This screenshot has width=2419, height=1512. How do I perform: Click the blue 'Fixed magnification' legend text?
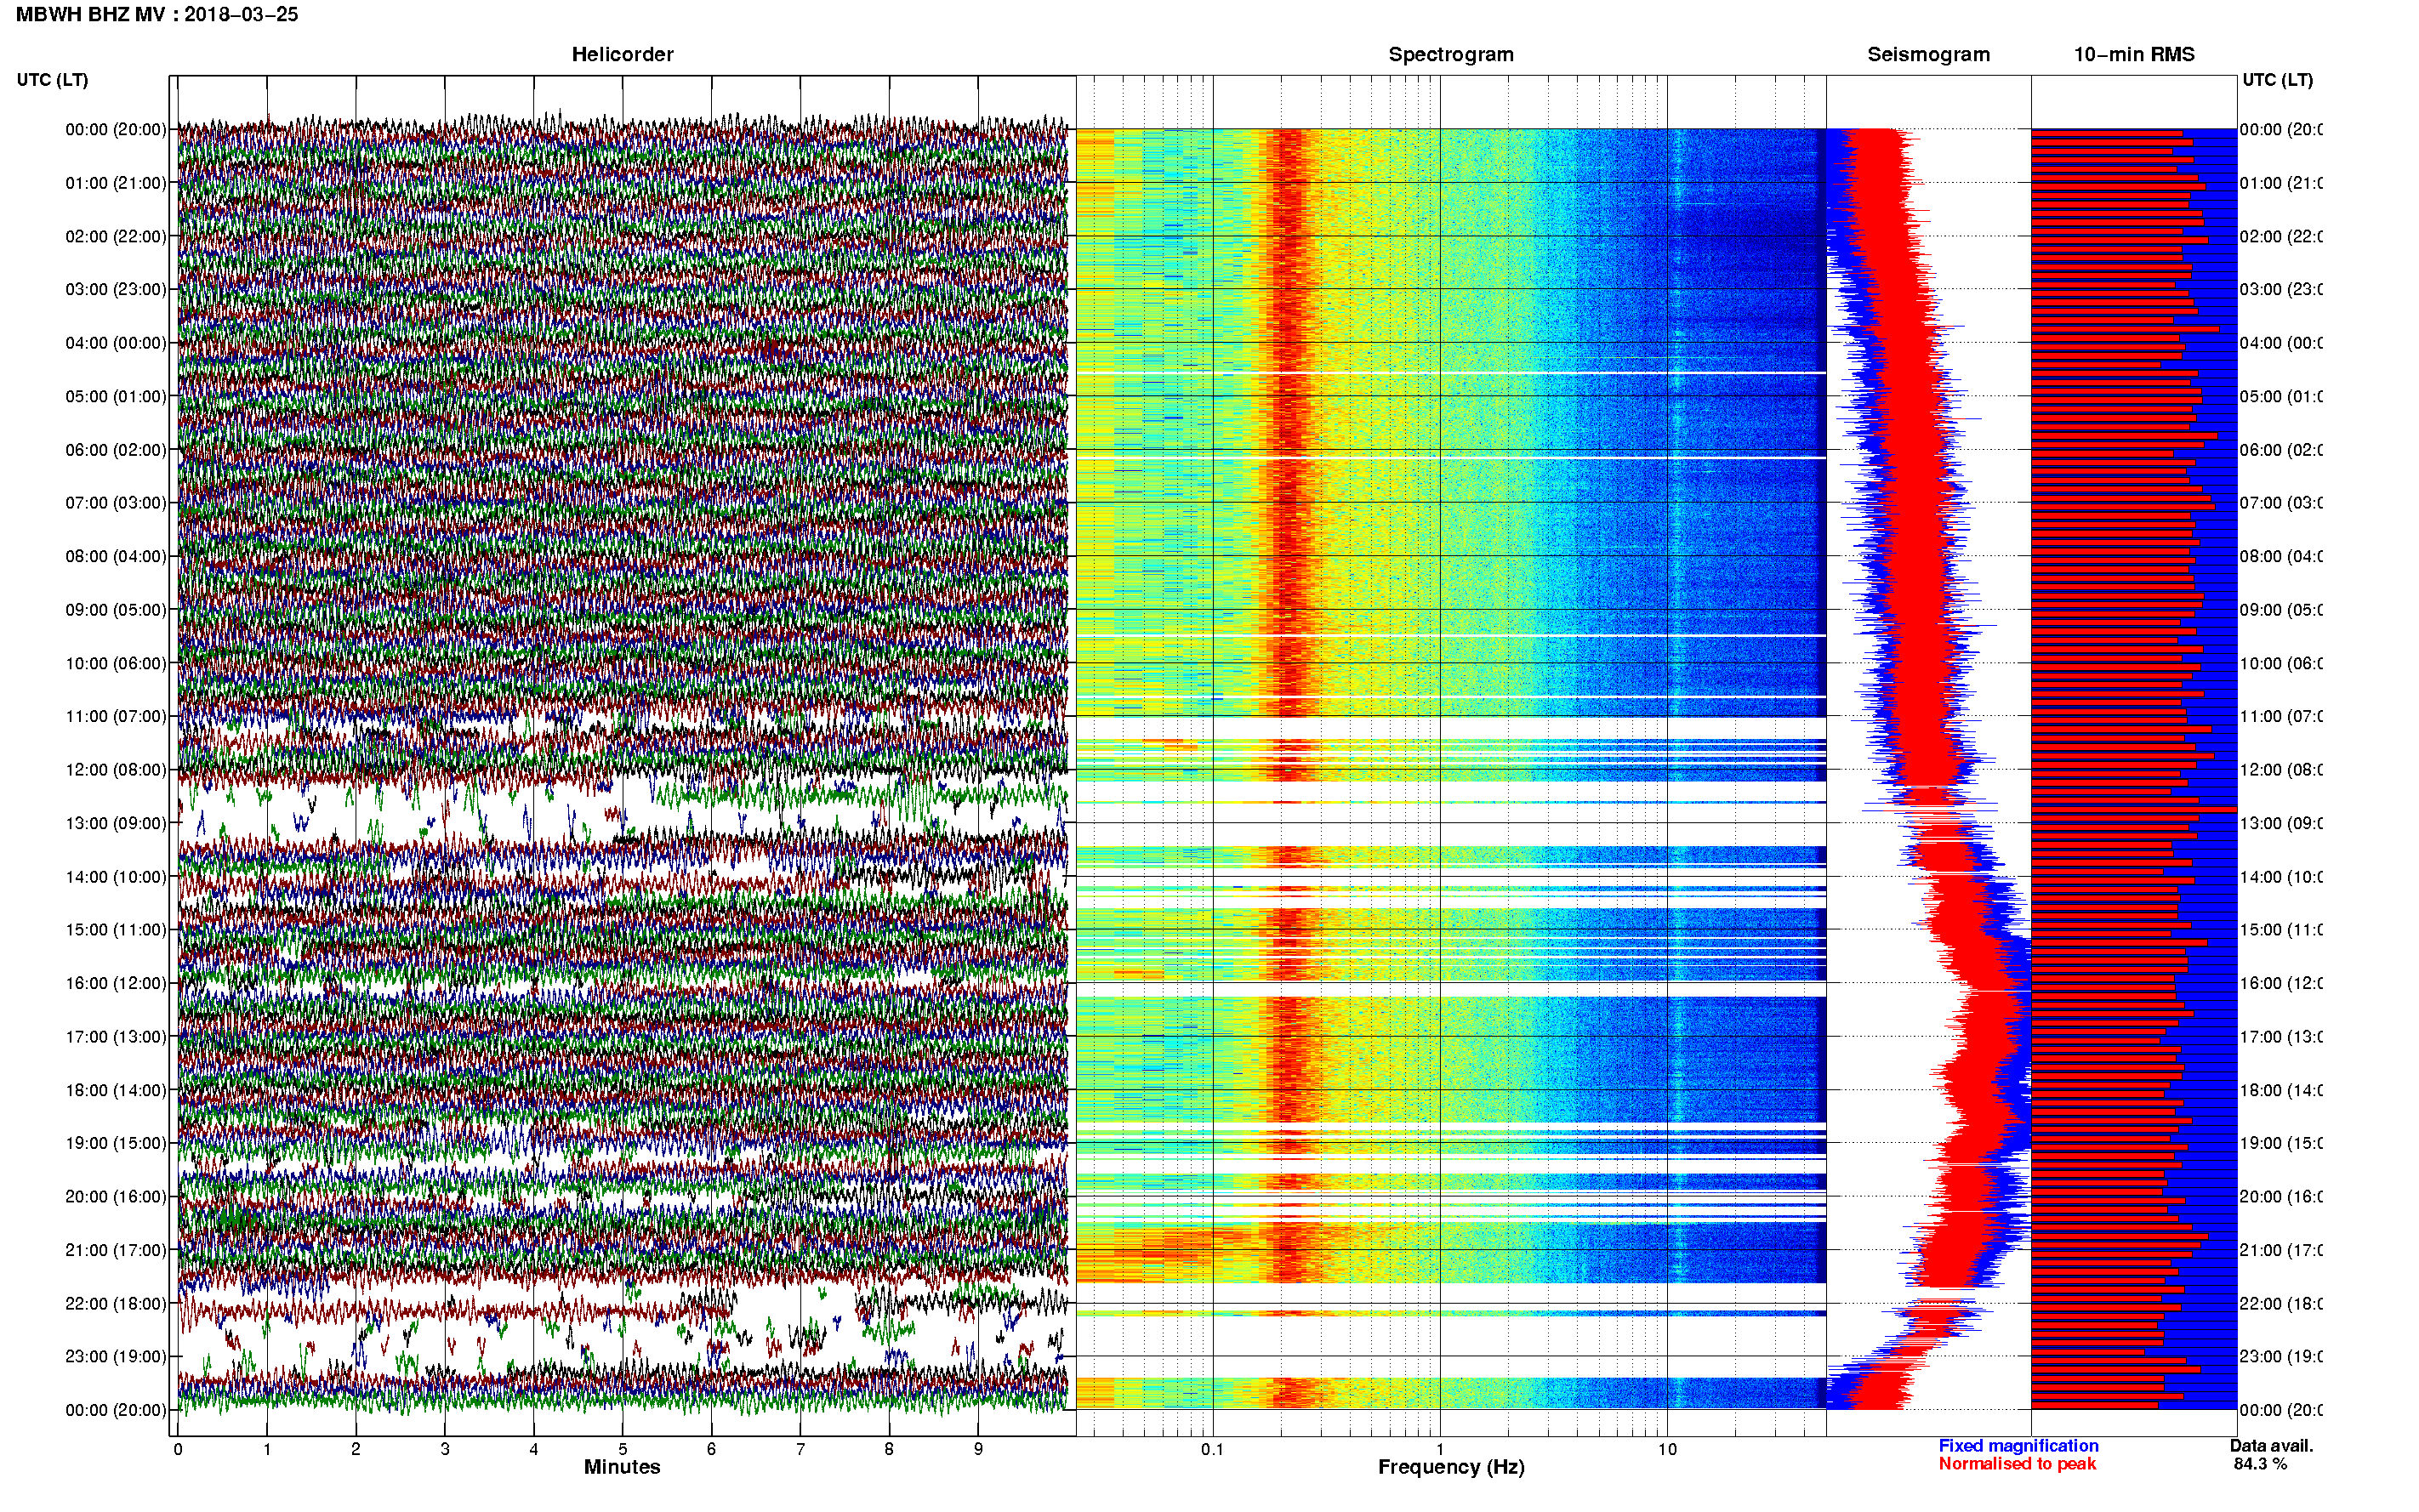point(2018,1446)
